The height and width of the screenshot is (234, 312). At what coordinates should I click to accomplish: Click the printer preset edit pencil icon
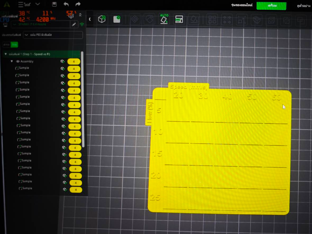pos(74,24)
